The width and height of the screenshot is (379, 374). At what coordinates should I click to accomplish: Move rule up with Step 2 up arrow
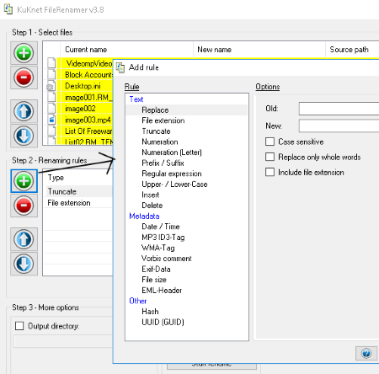coord(24,239)
